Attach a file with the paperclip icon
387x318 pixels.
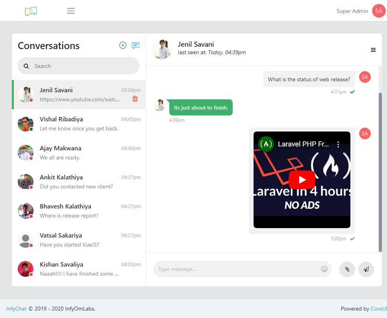pos(347,269)
